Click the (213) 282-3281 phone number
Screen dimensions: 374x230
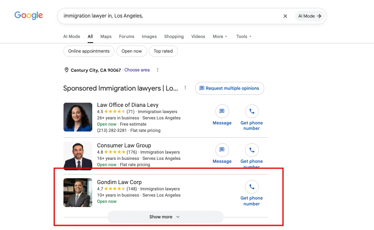click(x=112, y=131)
